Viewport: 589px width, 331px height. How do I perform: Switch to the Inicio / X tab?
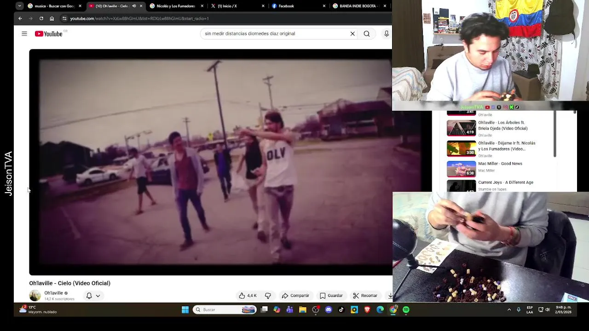237,6
